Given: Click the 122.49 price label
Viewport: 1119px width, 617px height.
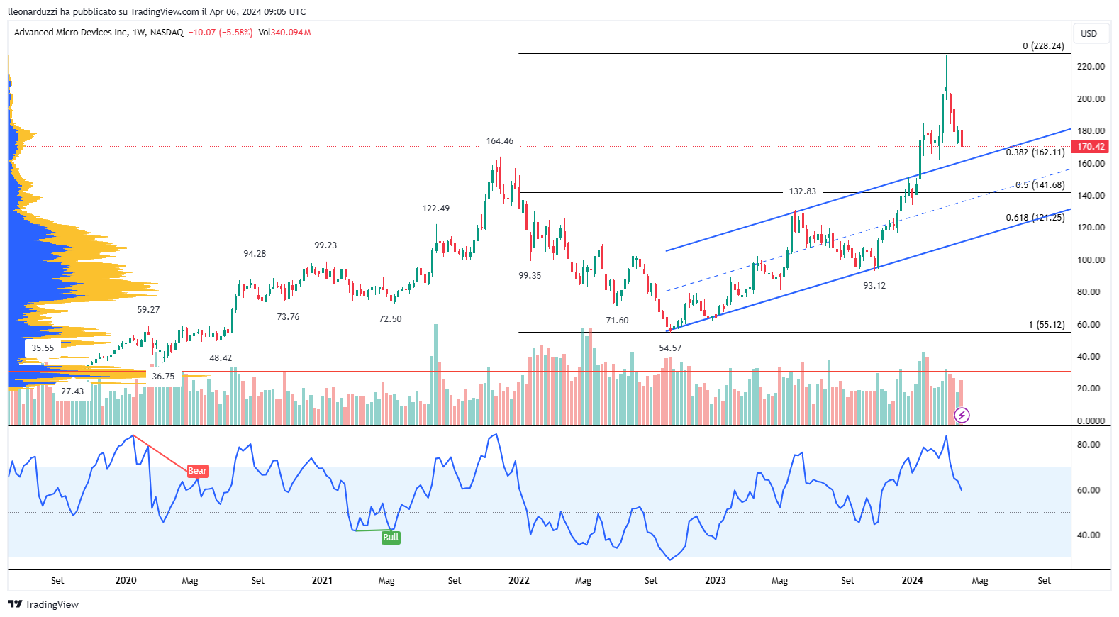Looking at the screenshot, I should pos(436,209).
